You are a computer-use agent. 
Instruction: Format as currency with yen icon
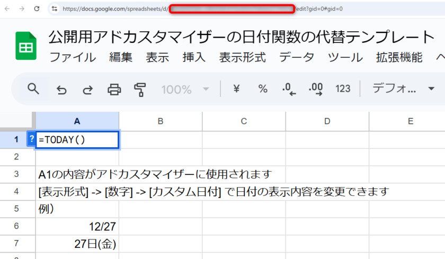[236, 89]
